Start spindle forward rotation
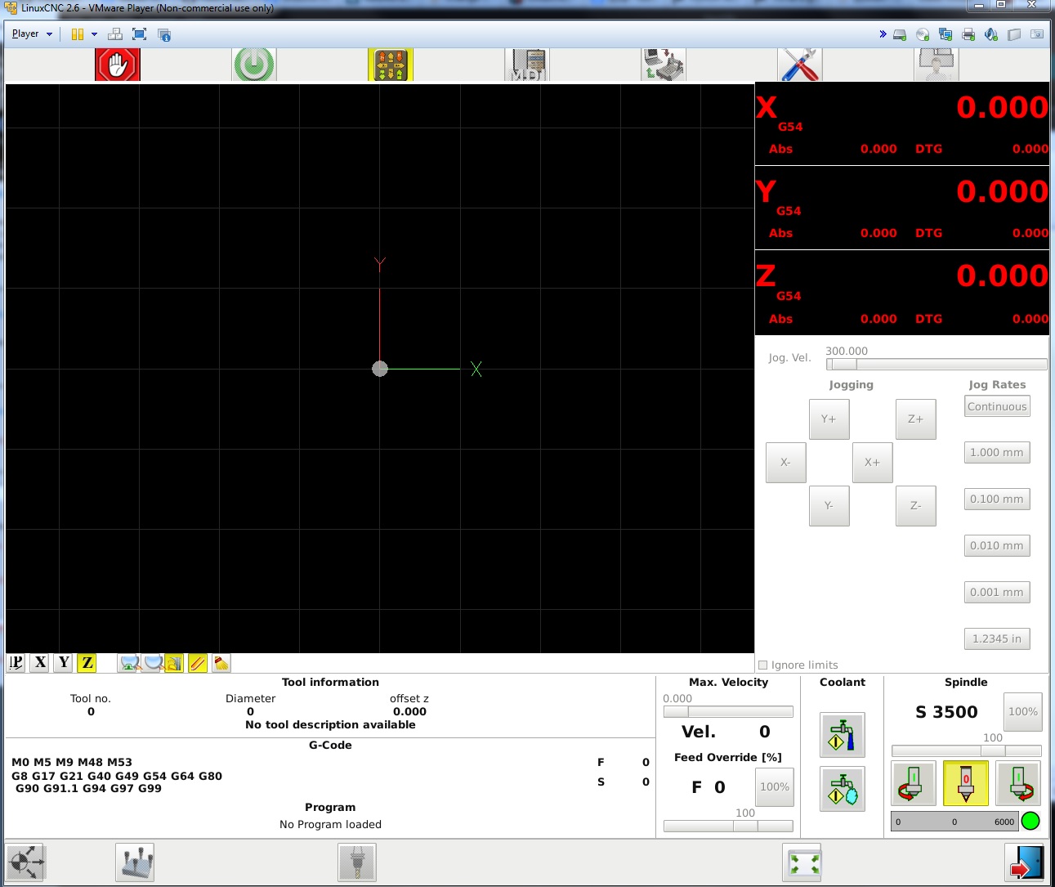 coord(1018,783)
